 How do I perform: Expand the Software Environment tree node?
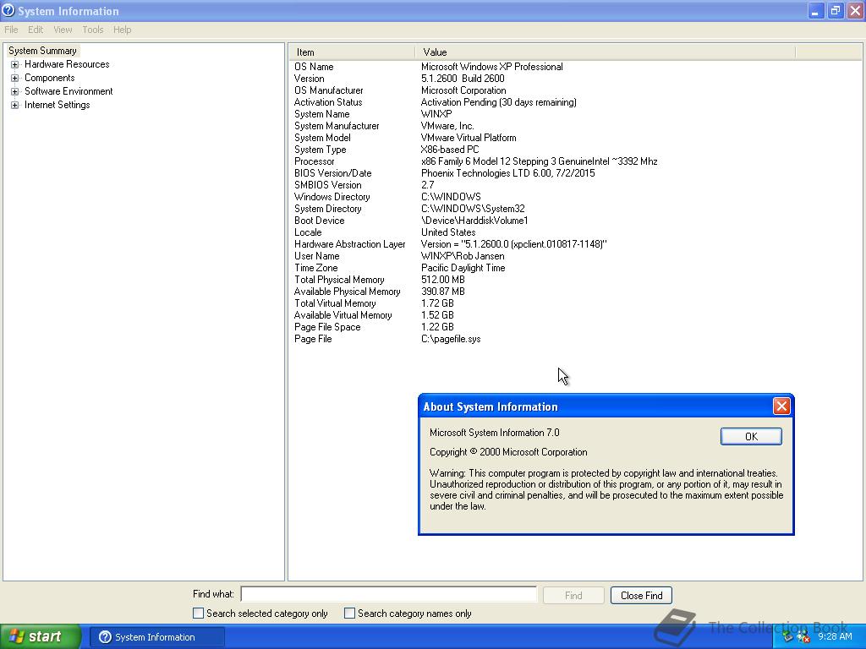pos(15,91)
